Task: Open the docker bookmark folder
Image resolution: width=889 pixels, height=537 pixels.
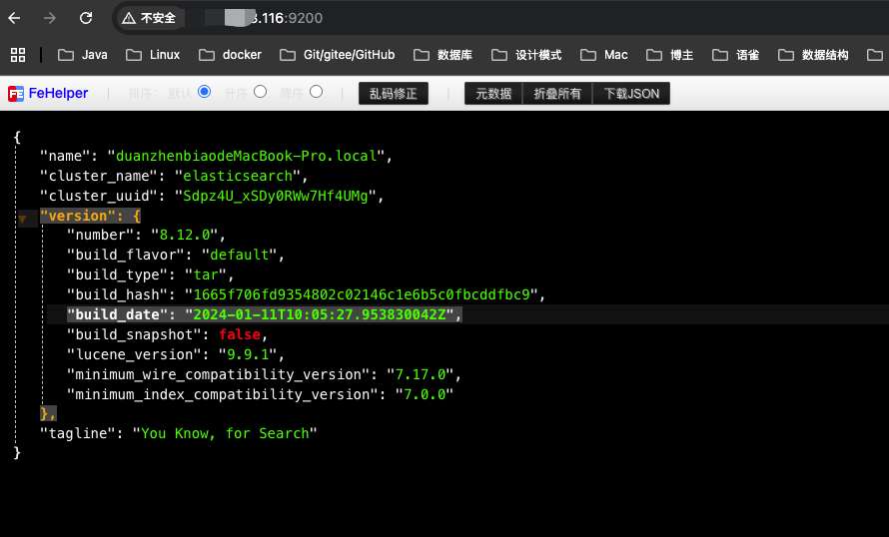Action: click(x=230, y=55)
